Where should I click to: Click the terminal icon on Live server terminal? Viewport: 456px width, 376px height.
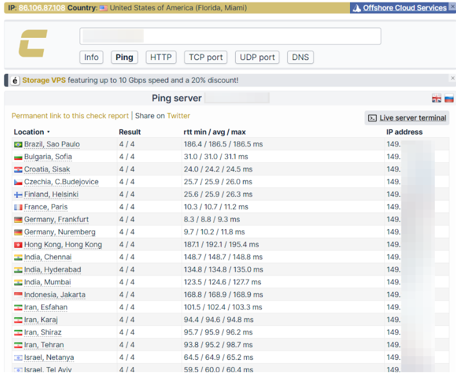[x=372, y=118]
